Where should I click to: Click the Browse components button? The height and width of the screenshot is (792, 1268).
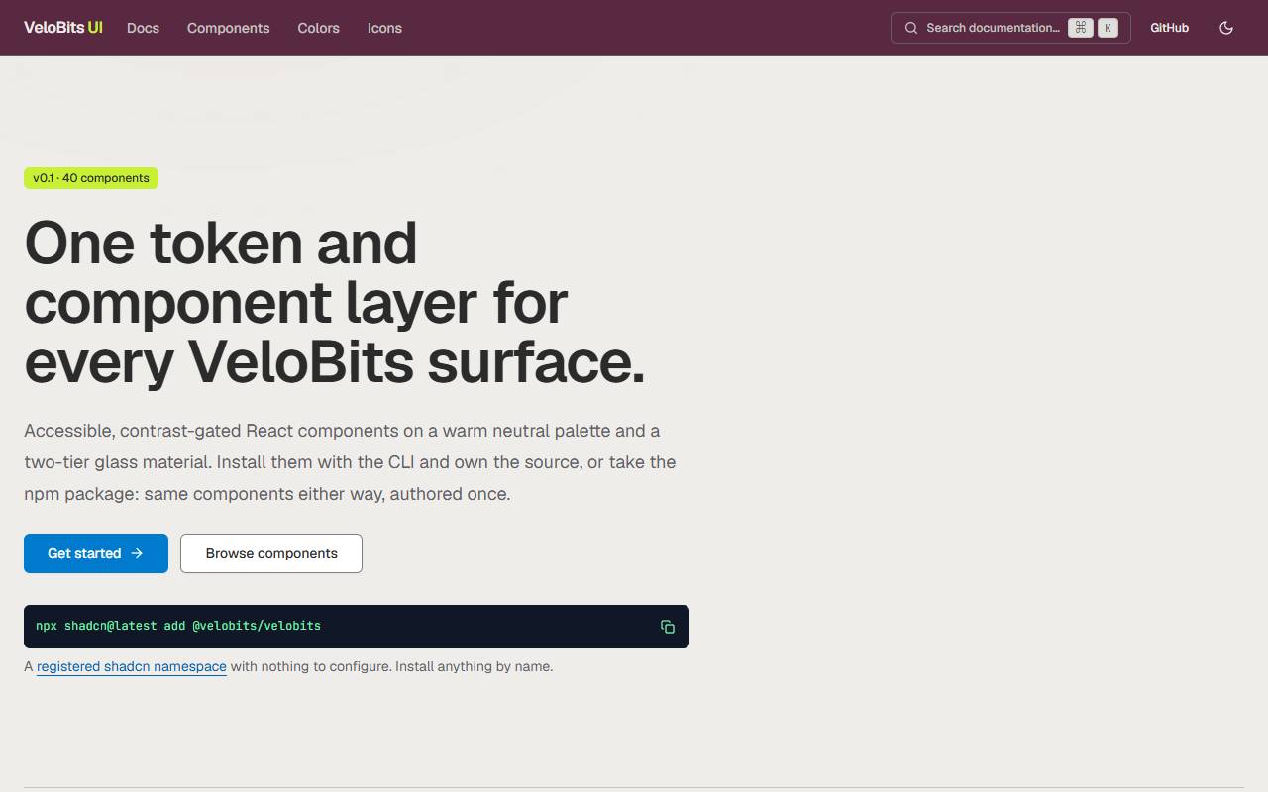click(x=271, y=553)
